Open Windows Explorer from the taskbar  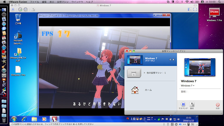[x=34, y=119]
